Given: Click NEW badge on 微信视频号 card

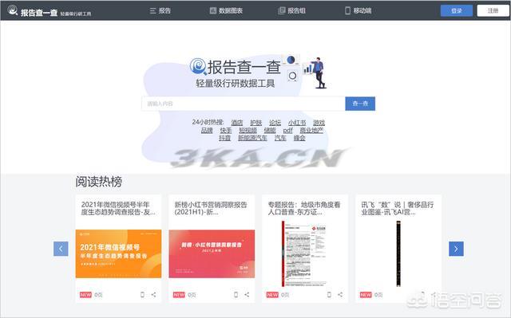Looking at the screenshot, I should (x=85, y=295).
